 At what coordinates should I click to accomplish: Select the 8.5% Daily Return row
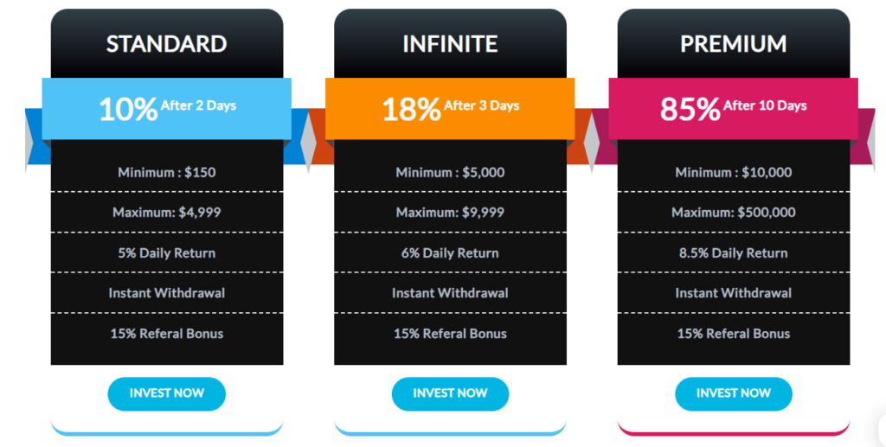click(x=734, y=253)
